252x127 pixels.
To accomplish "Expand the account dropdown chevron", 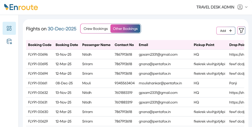I will [x=246, y=7].
